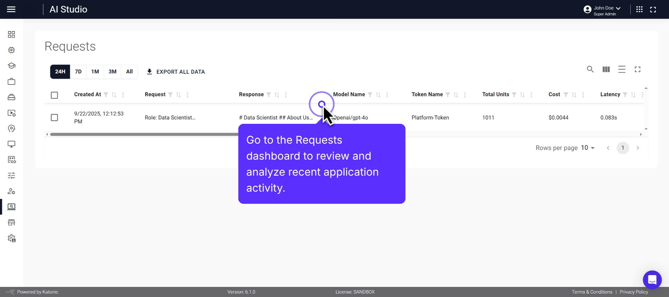Open the head-with-gear icon in sidebar
Viewport: 669px width, 297px height.
click(x=11, y=129)
